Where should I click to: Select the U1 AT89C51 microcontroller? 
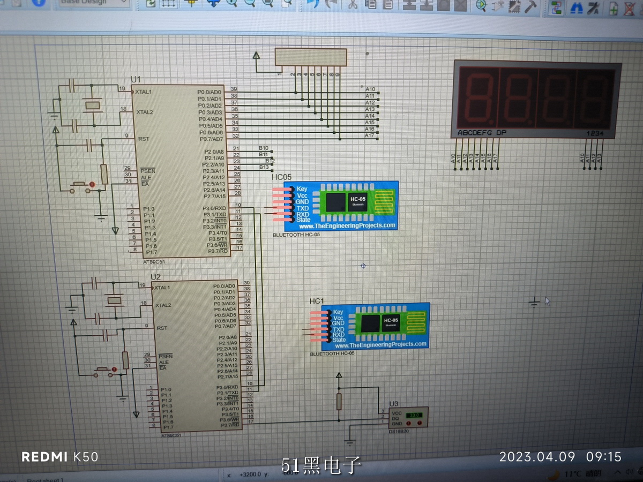[x=182, y=170]
